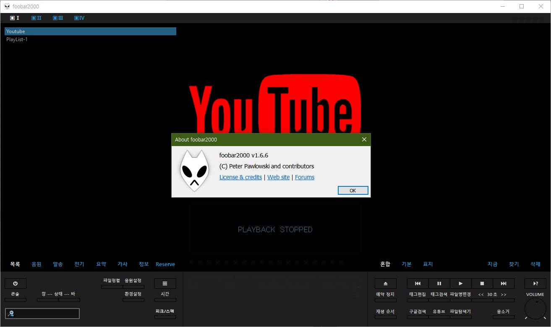
Task: Start playback with the play button
Action: (461, 283)
